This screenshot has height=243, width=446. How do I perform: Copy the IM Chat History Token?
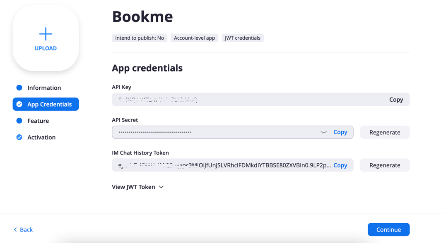(x=340, y=165)
